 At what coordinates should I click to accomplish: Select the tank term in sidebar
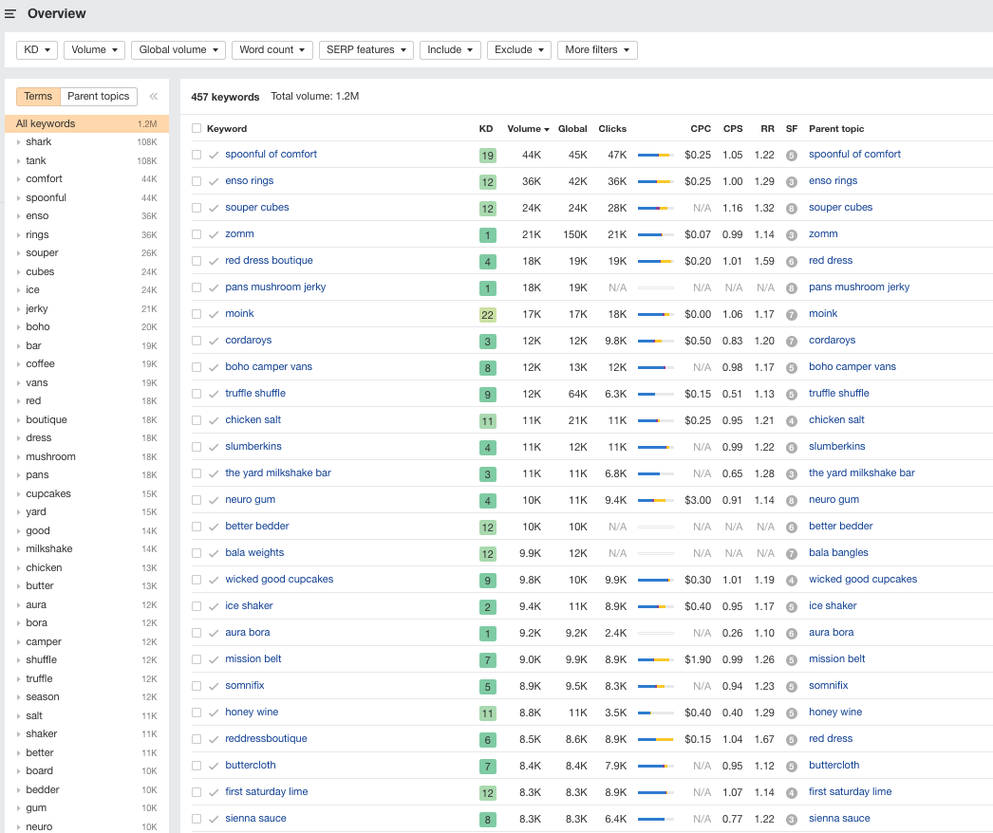[x=36, y=160]
